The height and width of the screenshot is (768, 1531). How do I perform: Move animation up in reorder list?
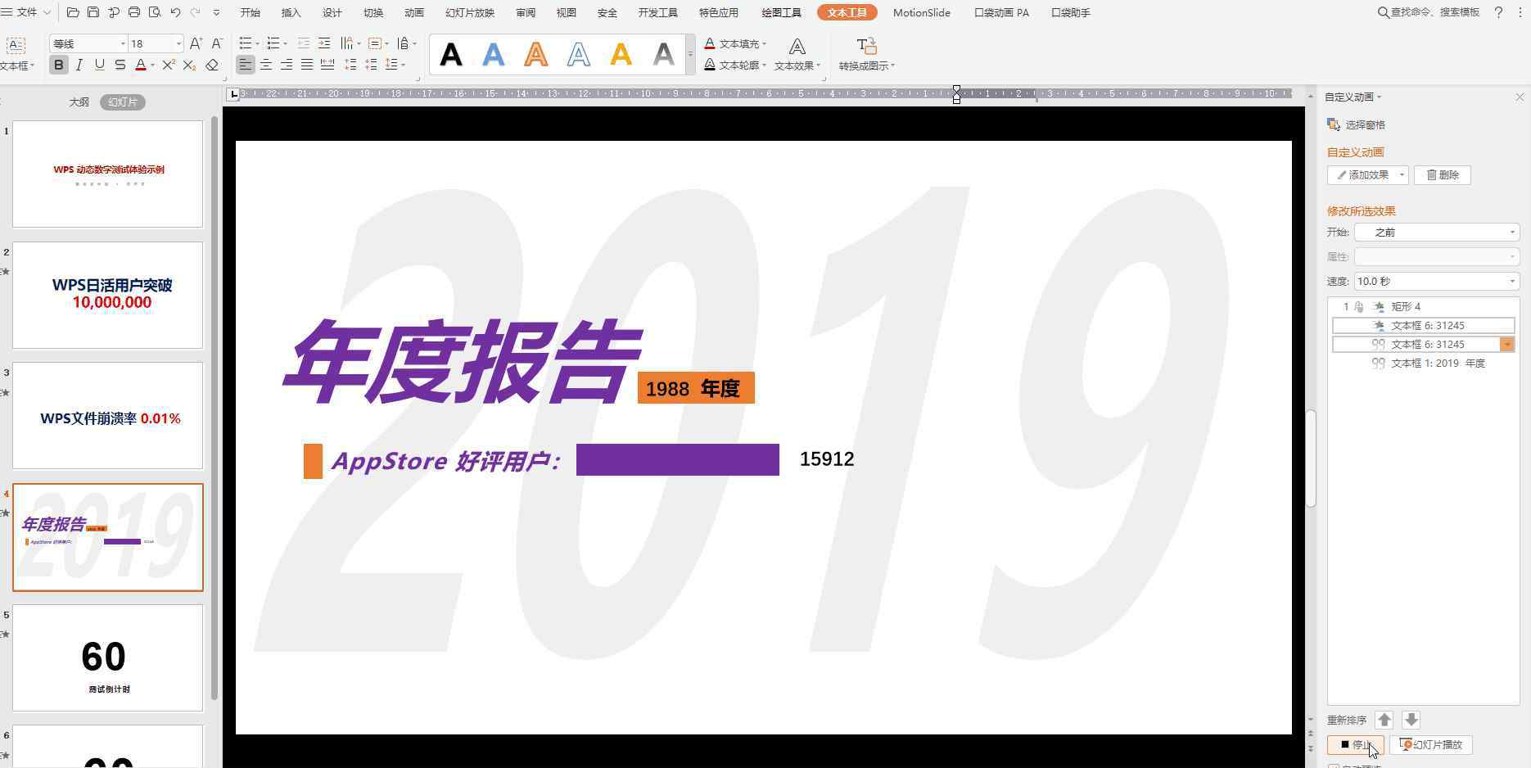tap(1384, 721)
